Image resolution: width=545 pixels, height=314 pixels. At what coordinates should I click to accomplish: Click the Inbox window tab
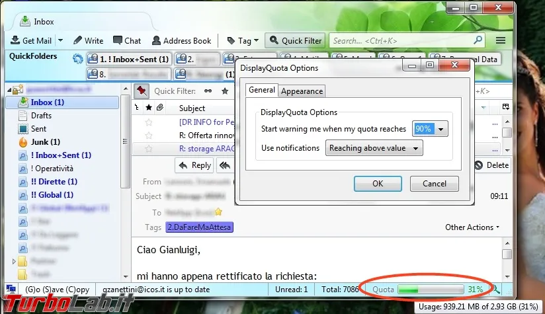tap(83, 22)
